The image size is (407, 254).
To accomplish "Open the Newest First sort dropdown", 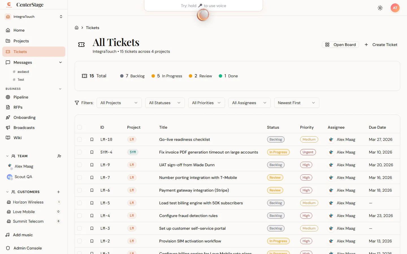I will [296, 103].
